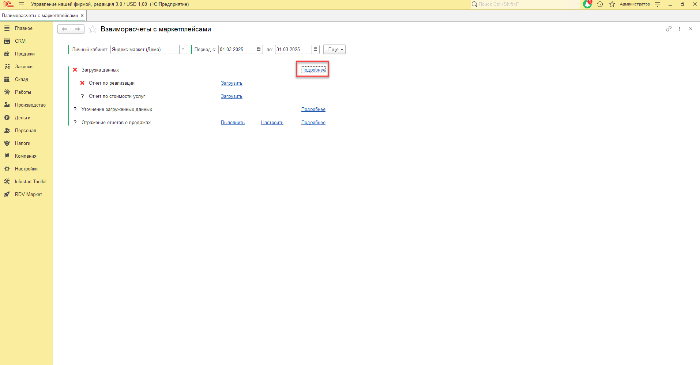This screenshot has height=365, width=700.
Task: Click the Infostart Toolkit icon
Action: 7,182
